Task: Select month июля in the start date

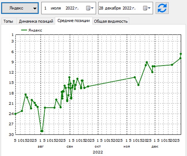Action: pyautogui.click(x=56, y=8)
